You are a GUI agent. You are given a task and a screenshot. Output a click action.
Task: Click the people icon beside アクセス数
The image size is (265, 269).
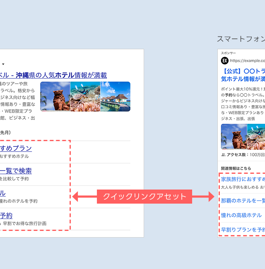pyautogui.click(x=224, y=155)
